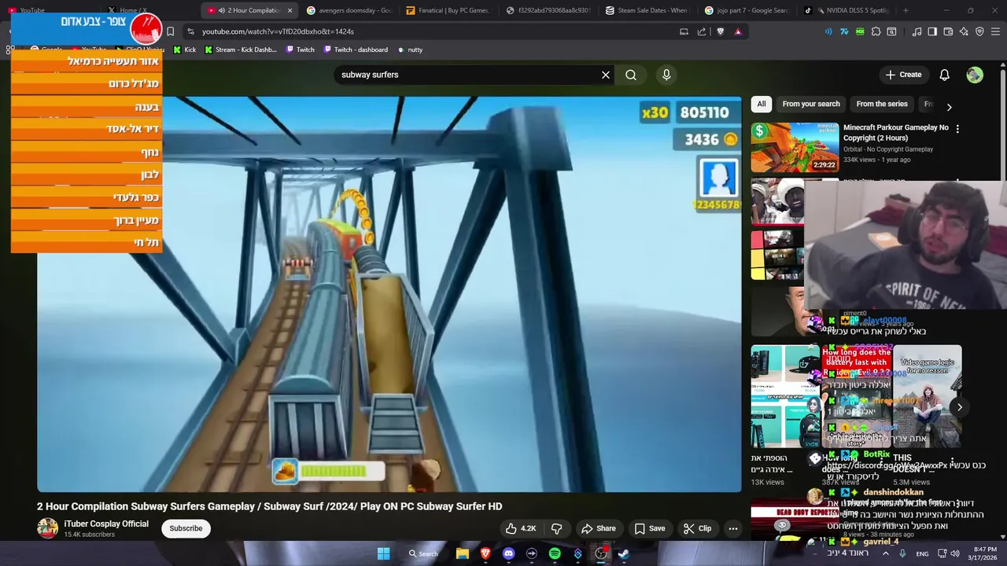Viewport: 1007px width, 566px height.
Task: Open YouTube account avatar menu
Action: click(x=975, y=75)
